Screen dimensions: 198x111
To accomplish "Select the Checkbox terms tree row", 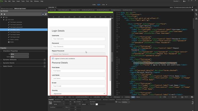I will pos(24,29).
